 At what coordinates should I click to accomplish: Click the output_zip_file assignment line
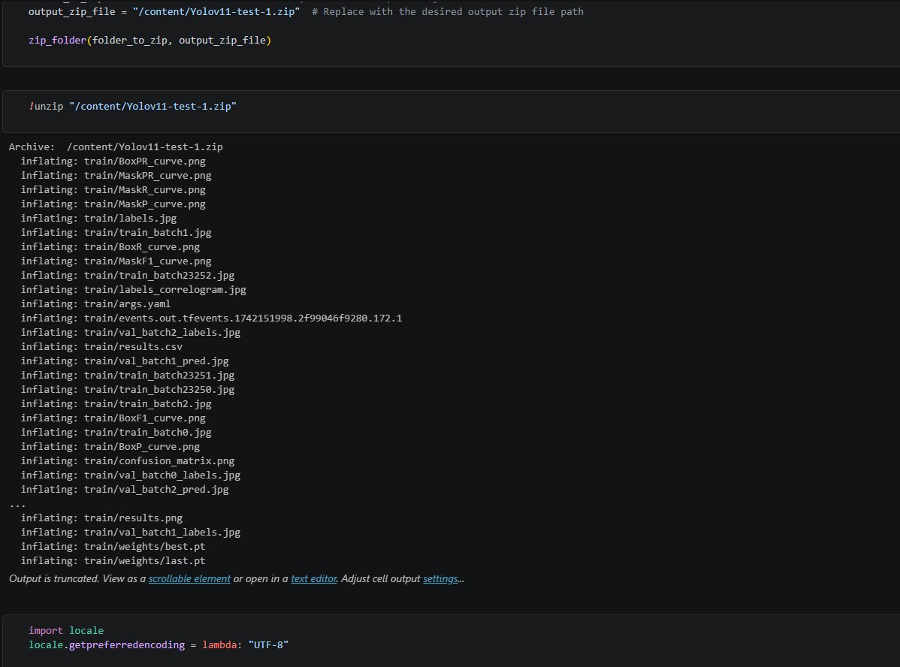click(306, 11)
